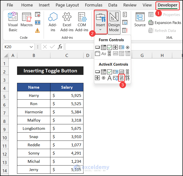Insert ActiveX Command Button
The height and width of the screenshot is (176, 183).
pos(98,72)
